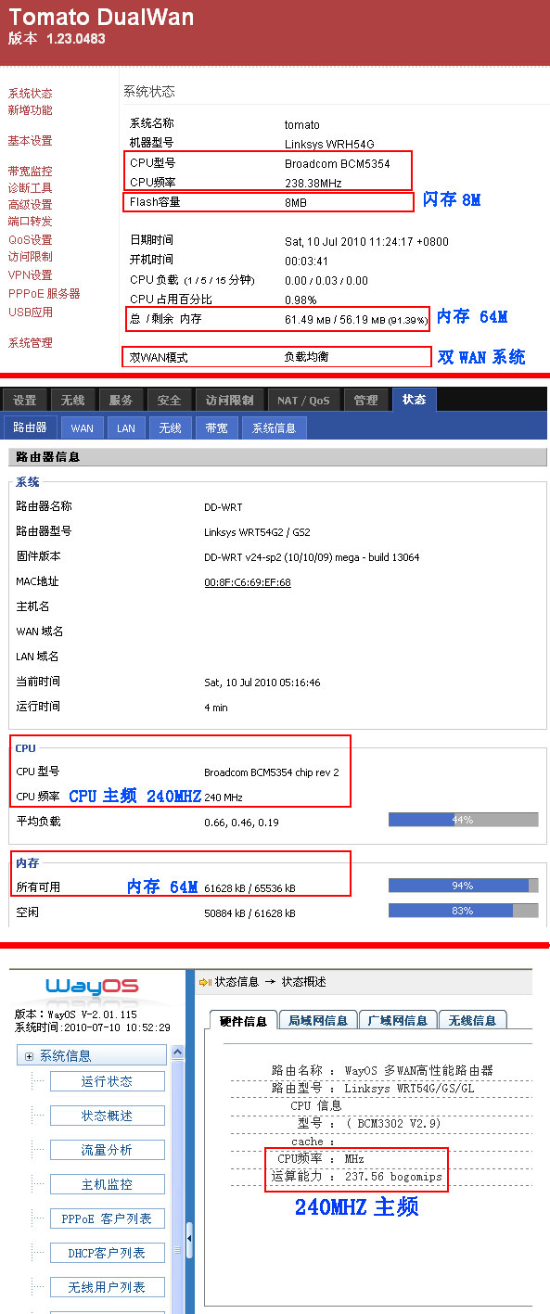The width and height of the screenshot is (550, 1314).
Task: Open the 系统信息 sub-tab
Action: 274,427
